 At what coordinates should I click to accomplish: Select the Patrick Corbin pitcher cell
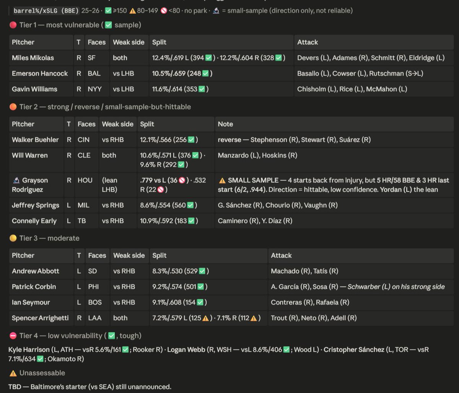pos(42,287)
